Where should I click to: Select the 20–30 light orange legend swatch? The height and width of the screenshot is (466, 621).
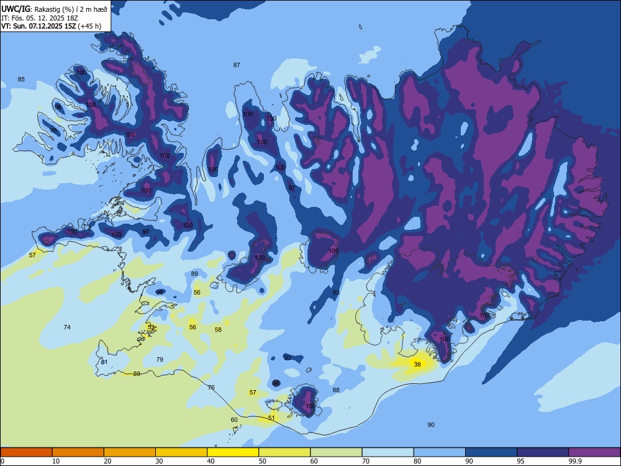coord(130,452)
